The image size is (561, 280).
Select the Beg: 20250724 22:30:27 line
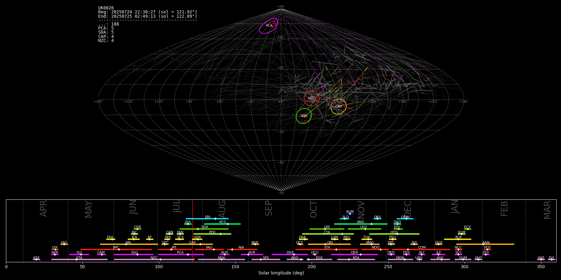pos(148,12)
